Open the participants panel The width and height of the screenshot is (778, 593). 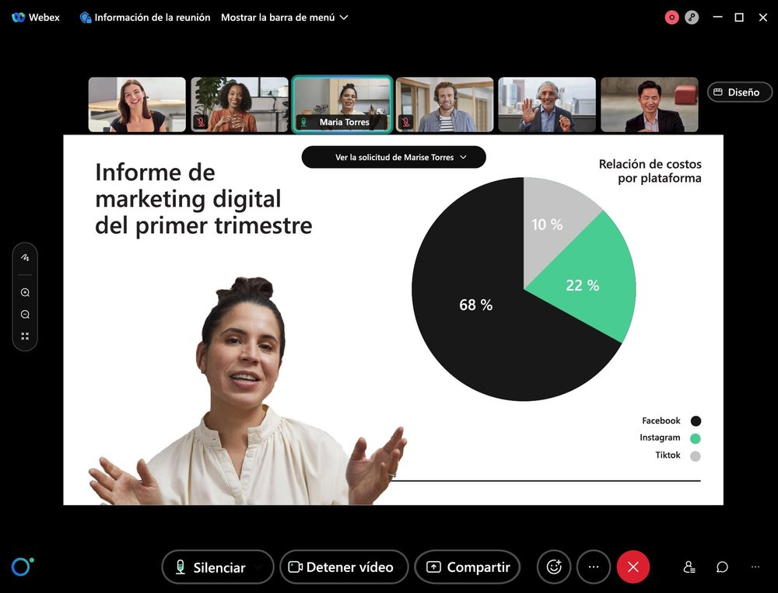pos(689,567)
